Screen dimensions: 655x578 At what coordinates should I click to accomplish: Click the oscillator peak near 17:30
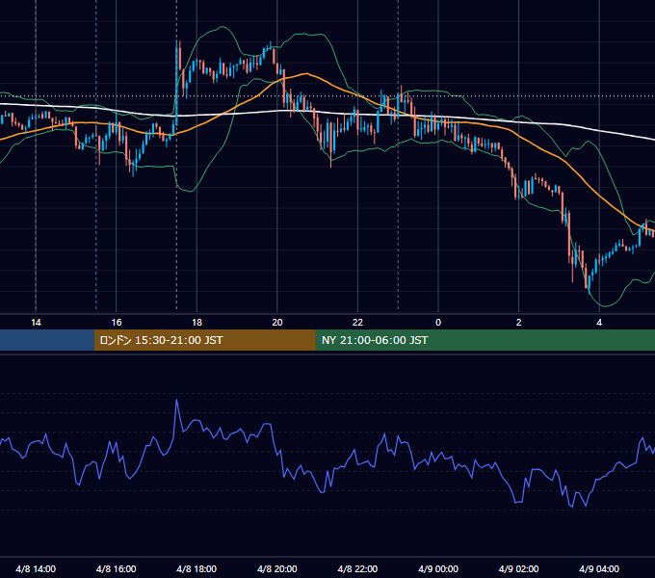tap(176, 400)
